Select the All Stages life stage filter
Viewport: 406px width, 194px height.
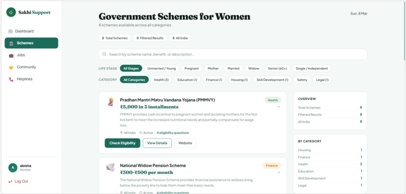tap(131, 68)
